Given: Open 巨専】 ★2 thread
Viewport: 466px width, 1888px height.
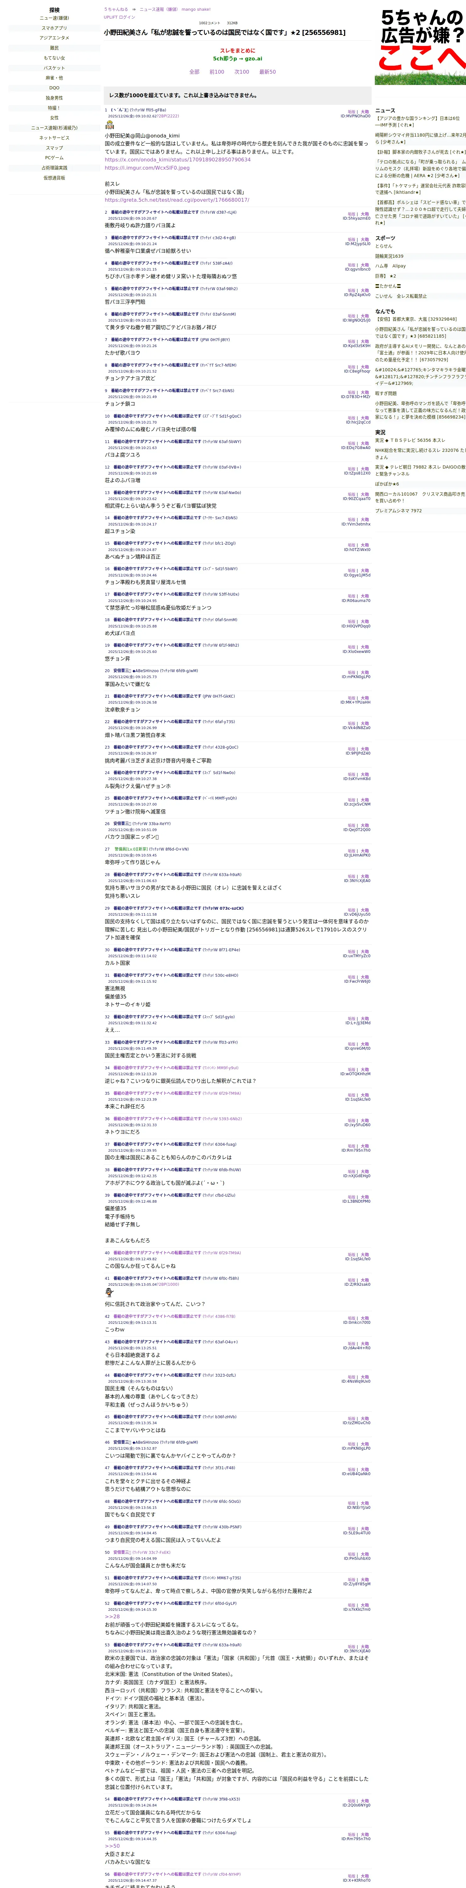Looking at the screenshot, I should [386, 276].
